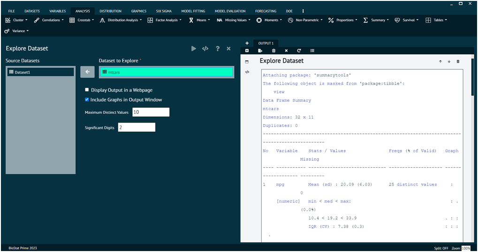Open the overflow three-dot menu after DOE
The width and height of the screenshot is (478, 252).
point(303,11)
